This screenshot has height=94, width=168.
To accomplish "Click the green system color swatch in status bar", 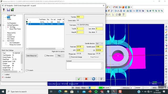I will coord(101,88).
